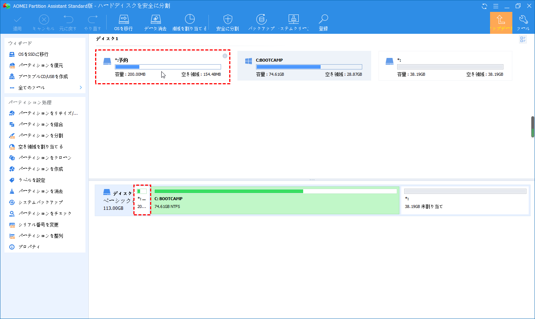Click the info icon on the 予約 partition card

pos(225,56)
